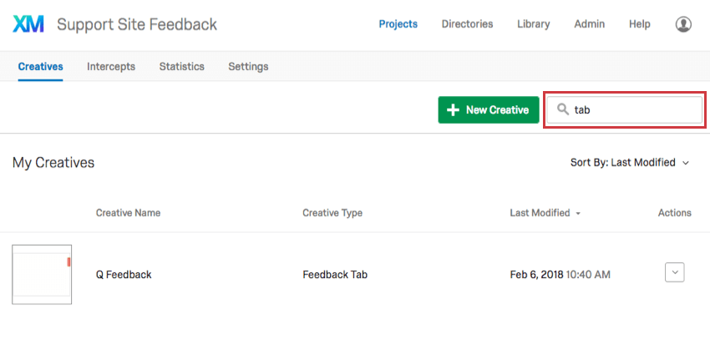This screenshot has width=710, height=355.
Task: Open the Library menu
Action: (534, 24)
